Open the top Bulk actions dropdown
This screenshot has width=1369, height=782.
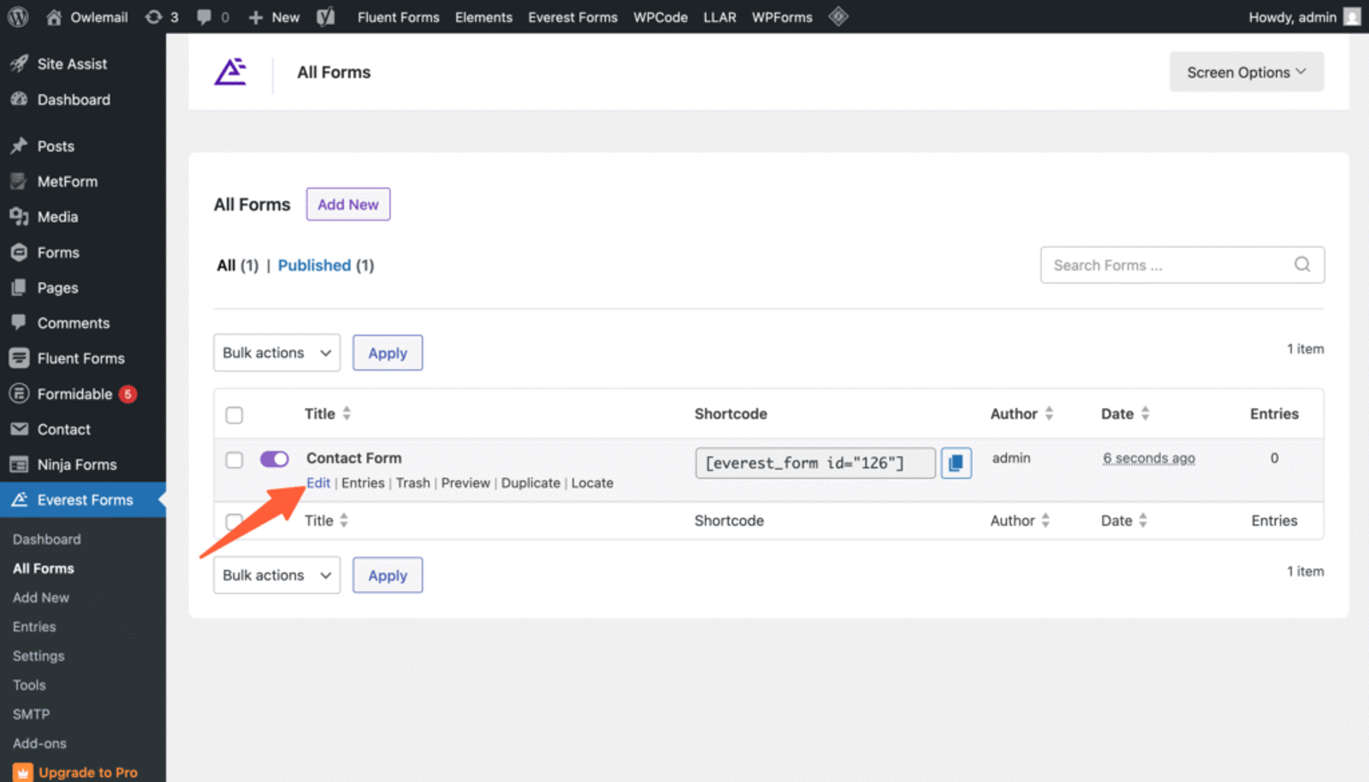(277, 352)
